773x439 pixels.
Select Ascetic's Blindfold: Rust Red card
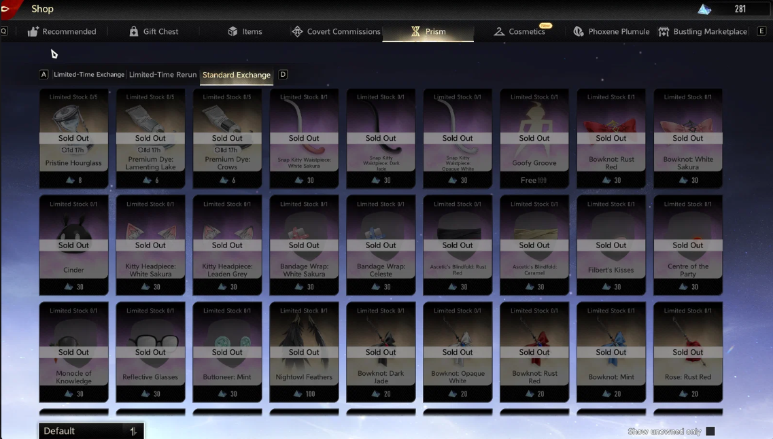click(458, 245)
